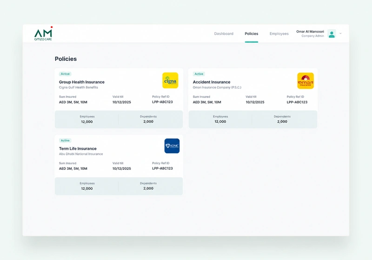Click the Oman Insurance logo
This screenshot has width=372, height=260.
[306, 80]
